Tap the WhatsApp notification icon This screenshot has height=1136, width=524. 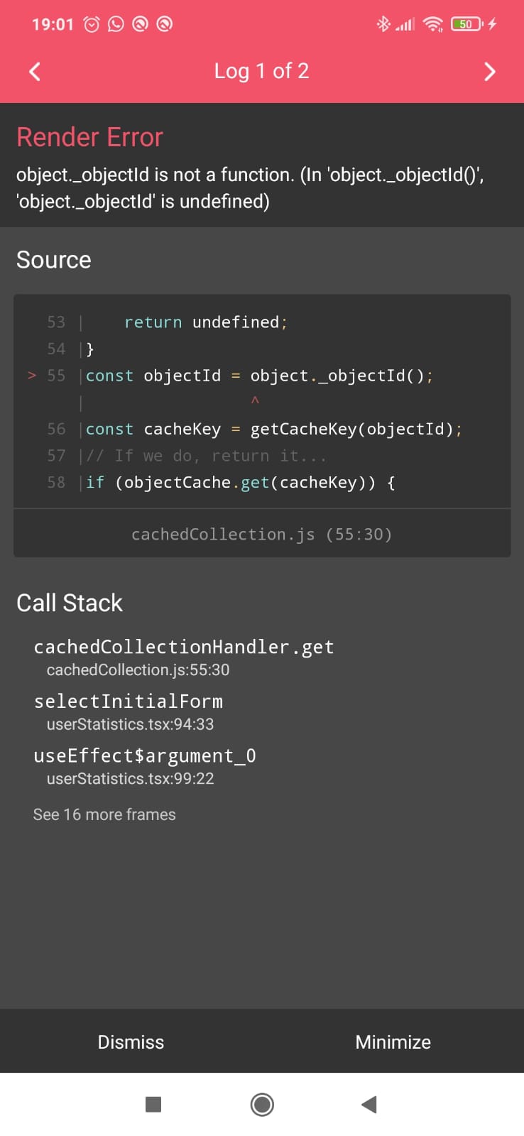[x=116, y=24]
